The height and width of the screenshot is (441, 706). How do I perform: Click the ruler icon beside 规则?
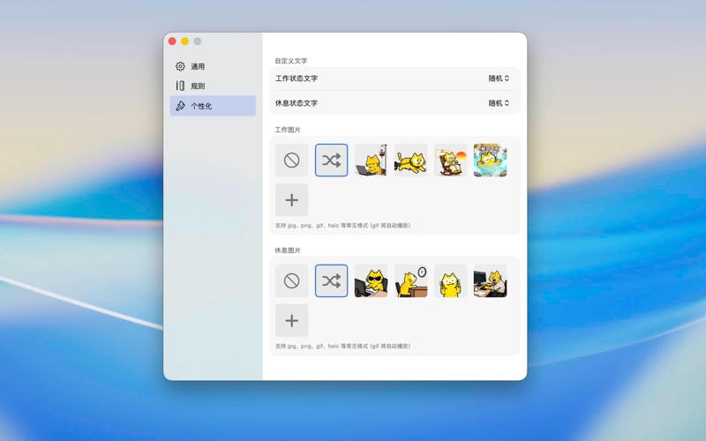pyautogui.click(x=180, y=86)
